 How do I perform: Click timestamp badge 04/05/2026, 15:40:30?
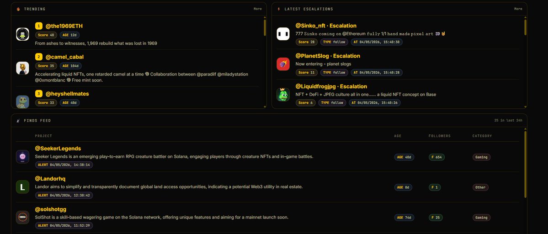click(x=377, y=42)
